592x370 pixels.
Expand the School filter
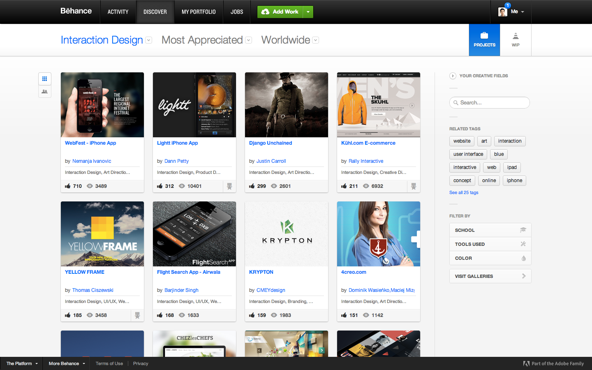click(x=490, y=230)
